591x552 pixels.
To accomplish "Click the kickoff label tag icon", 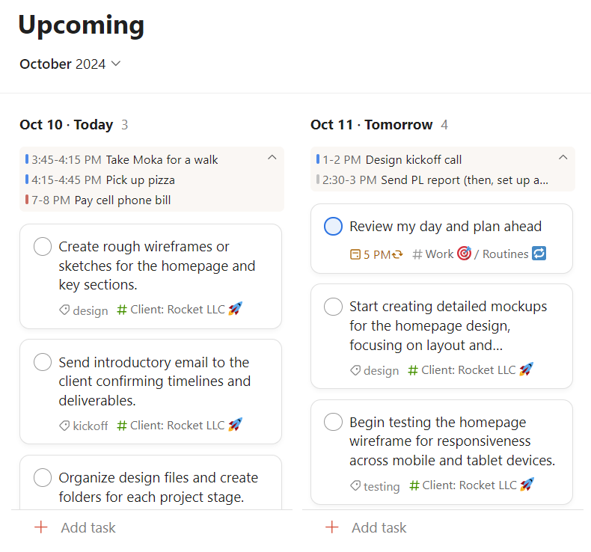I will coord(64,426).
